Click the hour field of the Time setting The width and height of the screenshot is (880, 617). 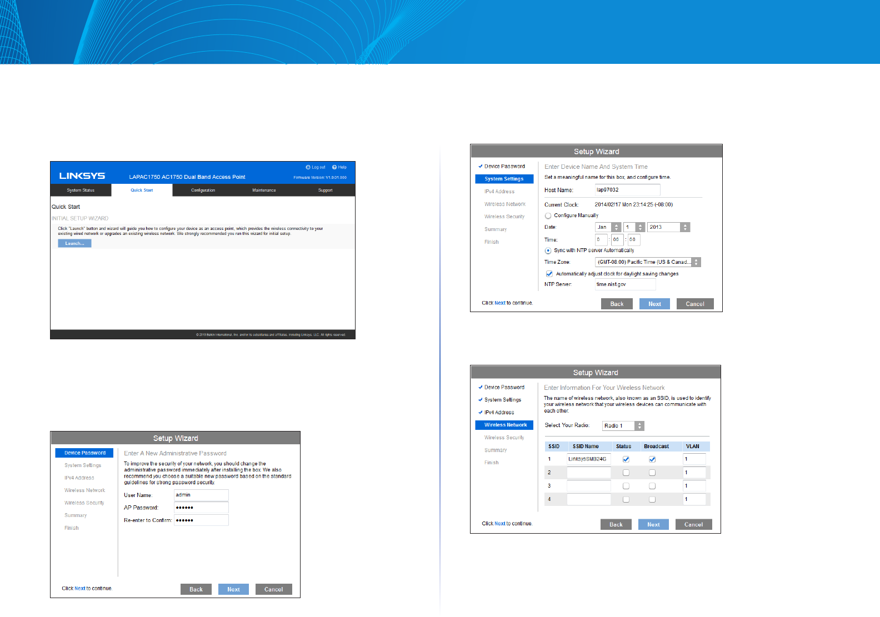pos(601,240)
